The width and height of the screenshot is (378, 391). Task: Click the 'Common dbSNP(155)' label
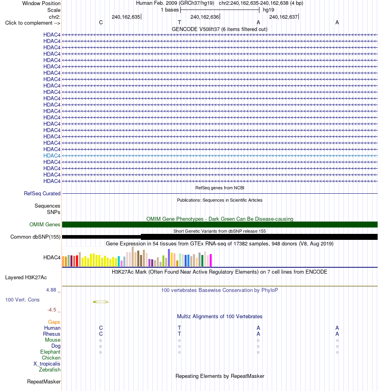click(35, 237)
